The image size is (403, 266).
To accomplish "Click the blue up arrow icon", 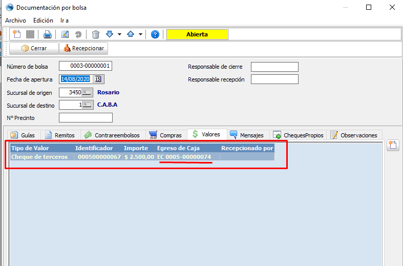I will click(131, 34).
